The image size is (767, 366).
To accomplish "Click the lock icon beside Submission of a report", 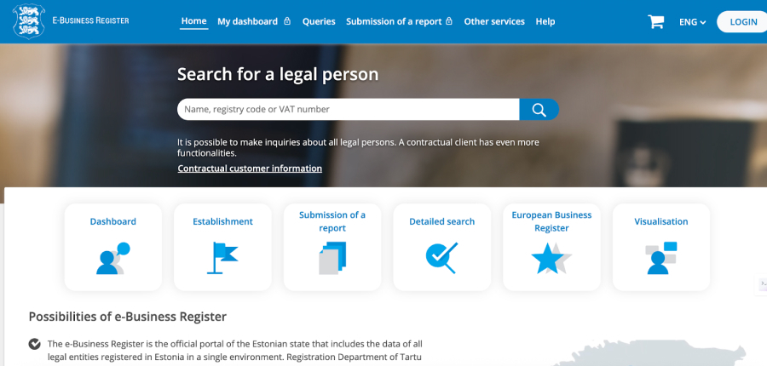I will coord(449,21).
